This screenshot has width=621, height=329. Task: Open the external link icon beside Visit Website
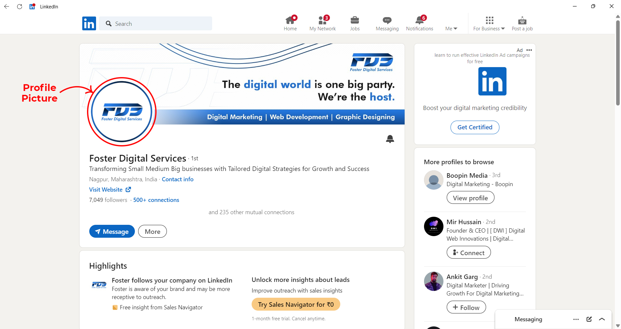[128, 190]
